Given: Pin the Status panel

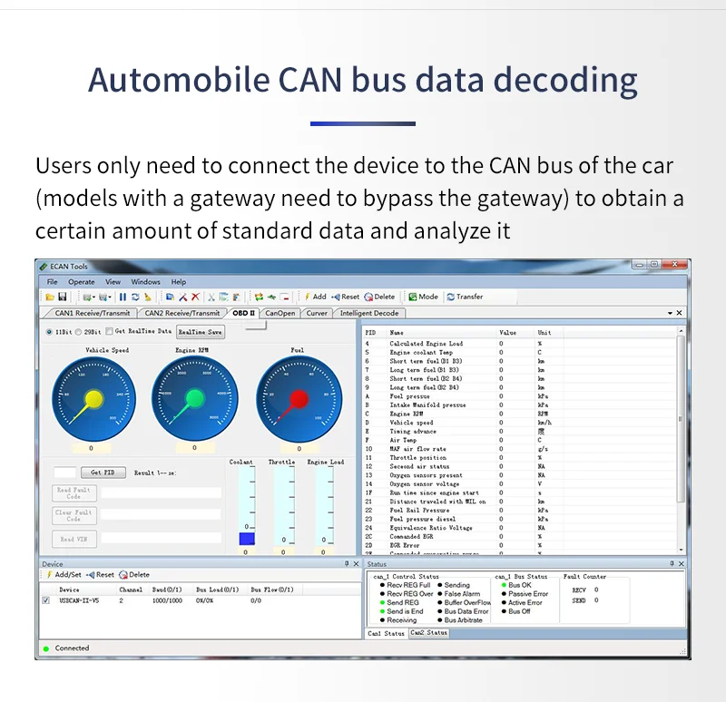Looking at the screenshot, I should tap(670, 564).
